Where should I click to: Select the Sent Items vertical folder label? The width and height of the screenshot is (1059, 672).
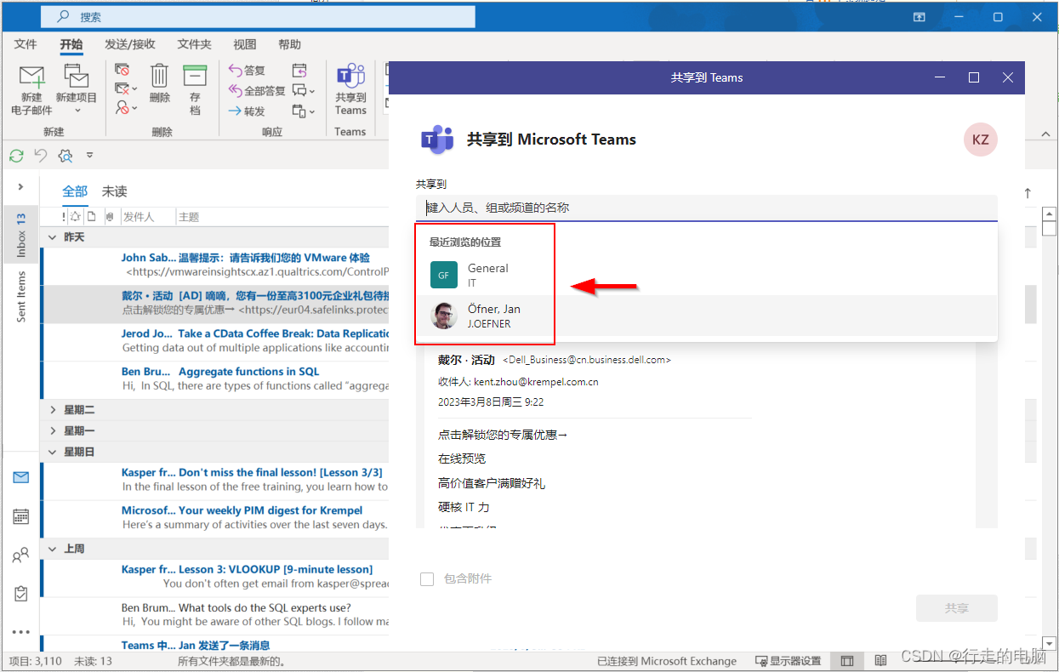[21, 296]
